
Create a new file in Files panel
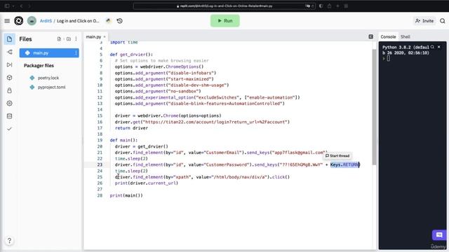tap(59, 39)
